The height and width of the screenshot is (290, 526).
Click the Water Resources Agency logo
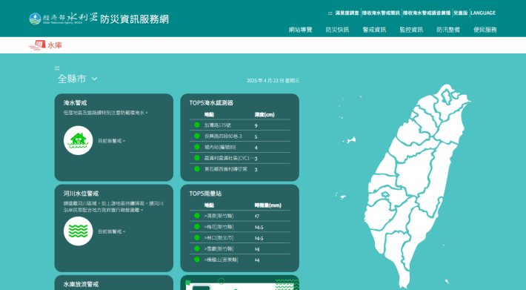click(x=64, y=19)
